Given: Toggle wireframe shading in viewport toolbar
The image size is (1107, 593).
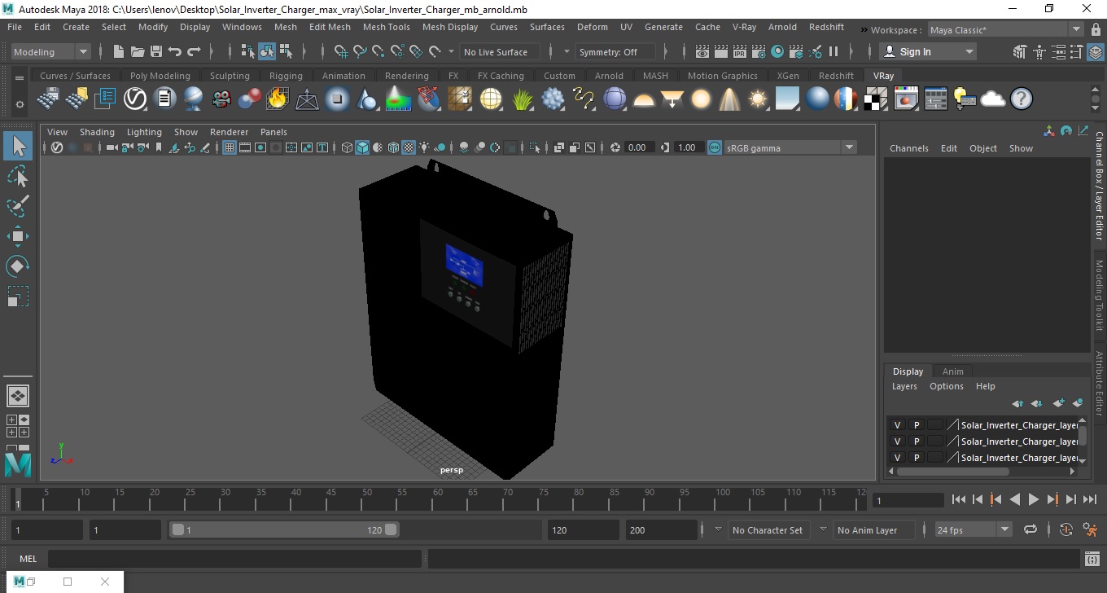Looking at the screenshot, I should coord(348,147).
